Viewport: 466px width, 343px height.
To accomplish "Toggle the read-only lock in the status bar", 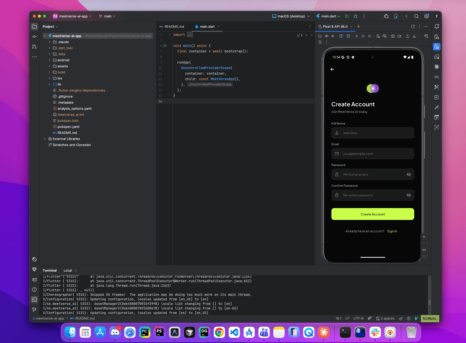I will [x=401, y=318].
